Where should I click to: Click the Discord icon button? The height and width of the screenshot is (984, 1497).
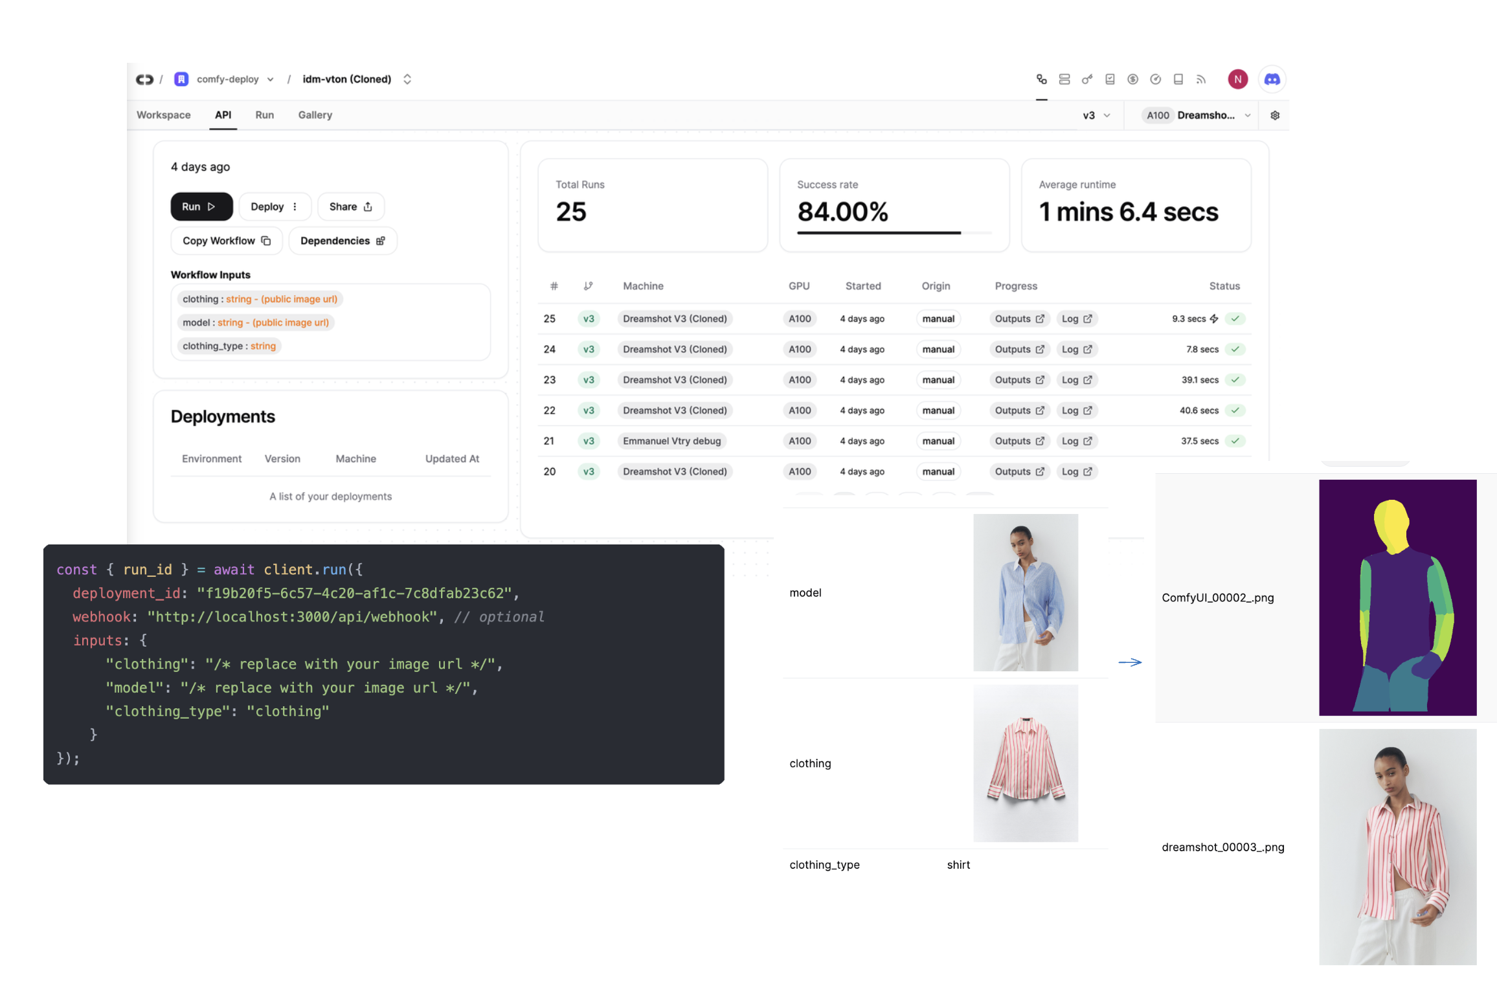pos(1272,79)
